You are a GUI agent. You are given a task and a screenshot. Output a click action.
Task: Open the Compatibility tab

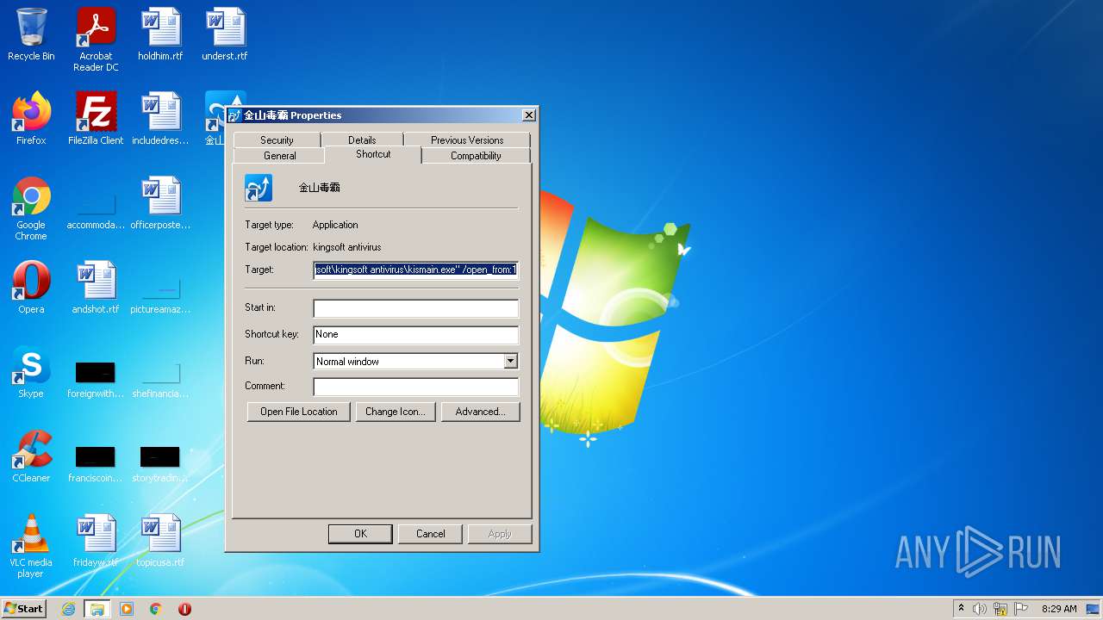point(476,156)
